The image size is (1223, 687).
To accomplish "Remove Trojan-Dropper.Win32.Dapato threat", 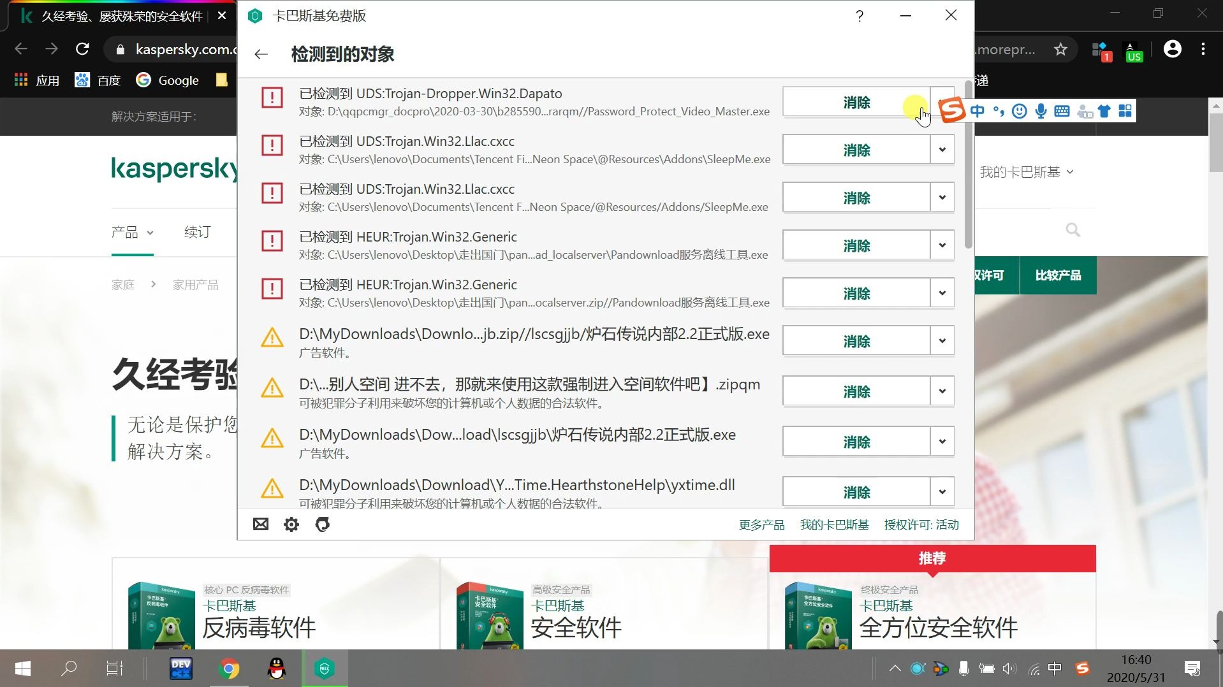I will (856, 102).
